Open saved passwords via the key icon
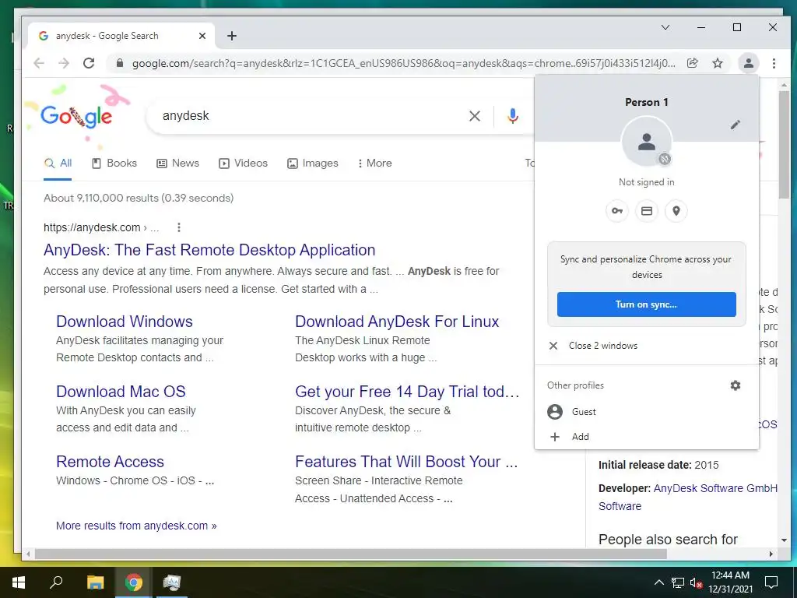This screenshot has height=598, width=797. pos(617,210)
